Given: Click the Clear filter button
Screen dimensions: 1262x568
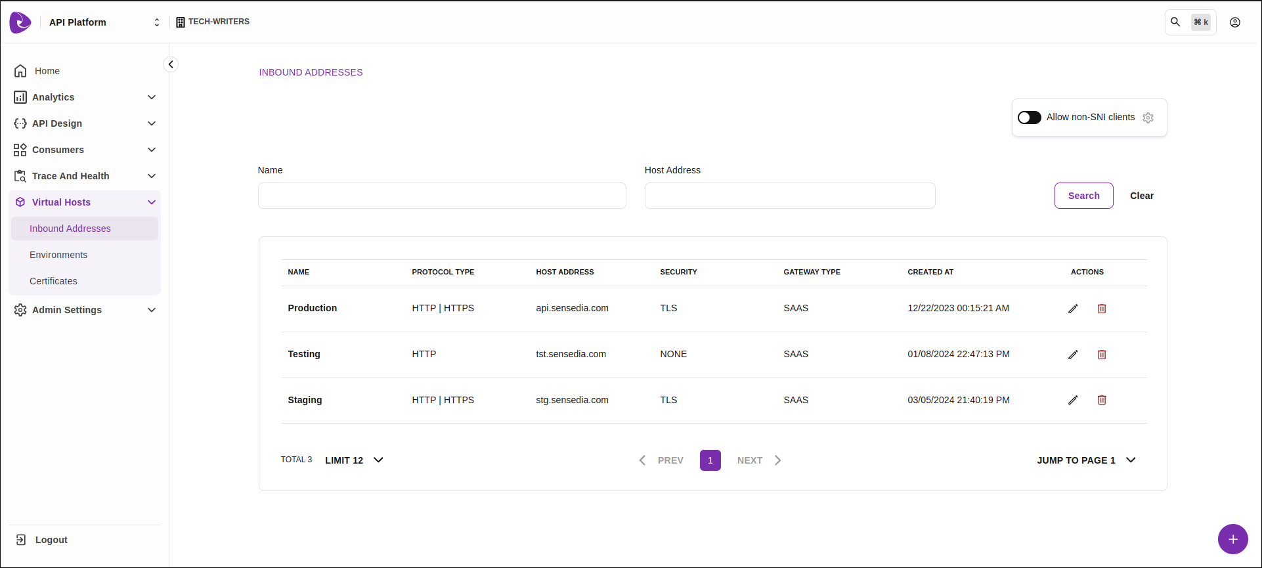Looking at the screenshot, I should coord(1141,196).
